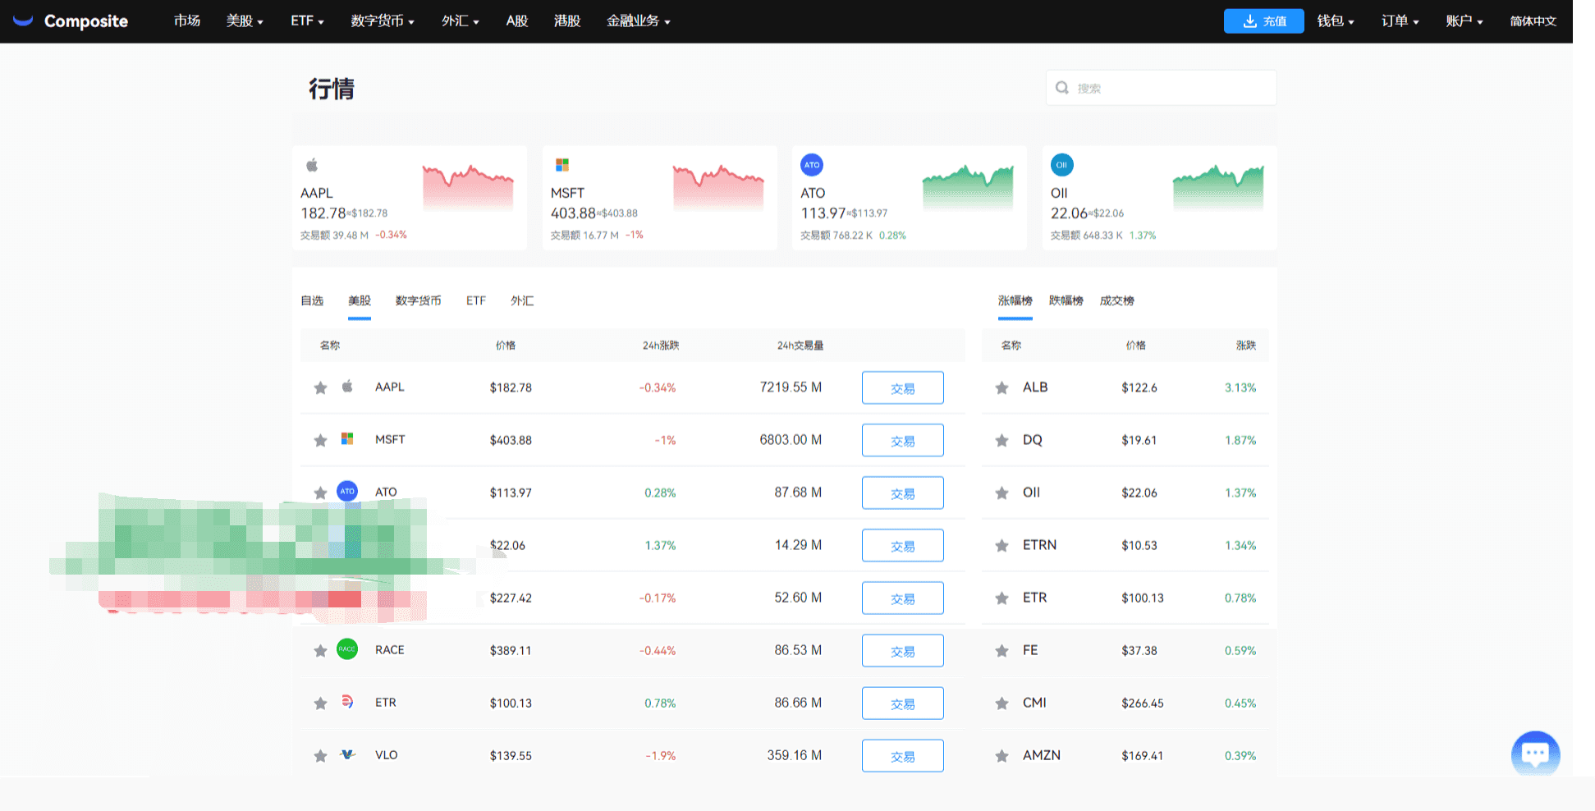Toggle favorite star for ALB in gainers list
This screenshot has height=811, width=1595.
[x=1001, y=387]
